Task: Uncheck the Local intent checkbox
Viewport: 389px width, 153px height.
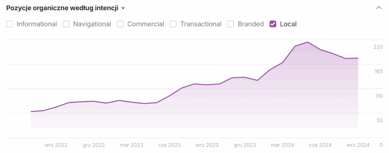Action: pyautogui.click(x=273, y=24)
